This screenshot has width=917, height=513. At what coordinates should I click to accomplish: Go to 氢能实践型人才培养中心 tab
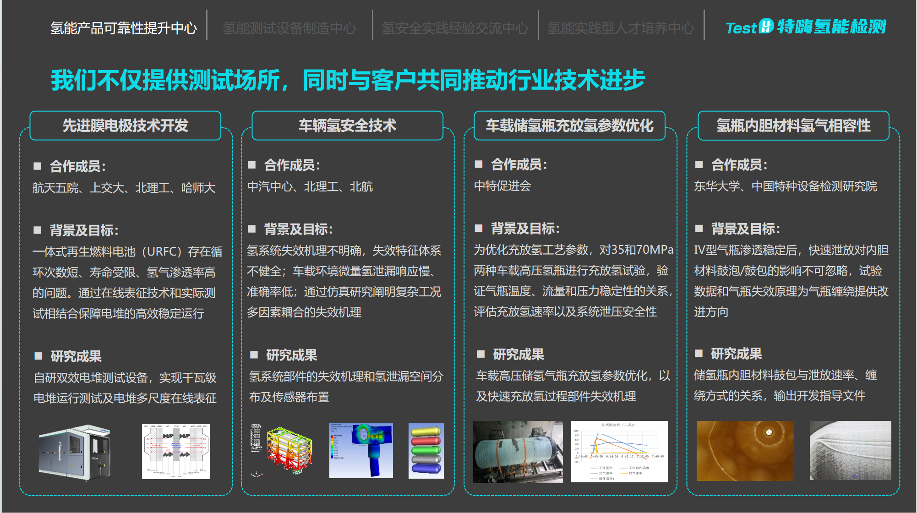621,28
